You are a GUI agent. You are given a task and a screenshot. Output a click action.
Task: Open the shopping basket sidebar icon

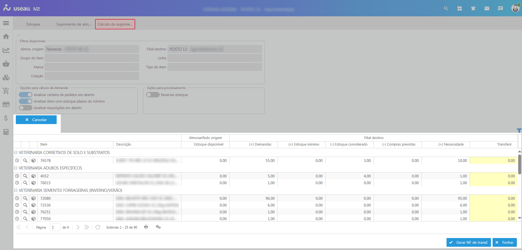tap(6, 64)
